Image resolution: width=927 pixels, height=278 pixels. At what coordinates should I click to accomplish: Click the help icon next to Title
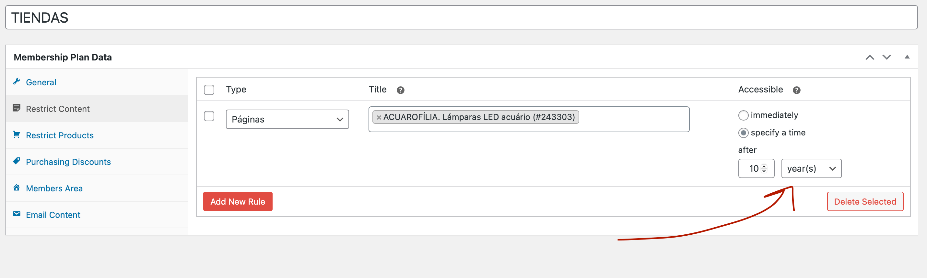[401, 90]
